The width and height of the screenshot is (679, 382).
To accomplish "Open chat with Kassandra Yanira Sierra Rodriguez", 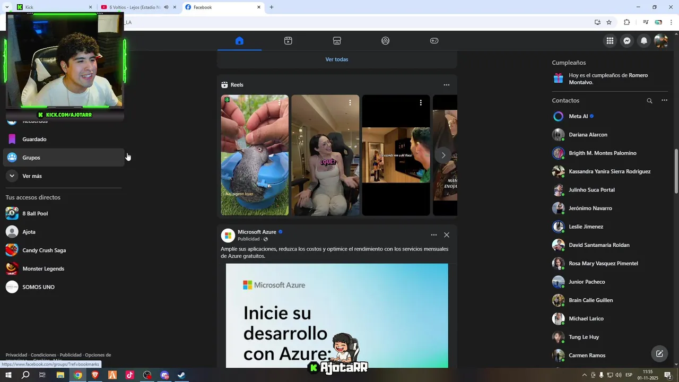I will coord(610,171).
